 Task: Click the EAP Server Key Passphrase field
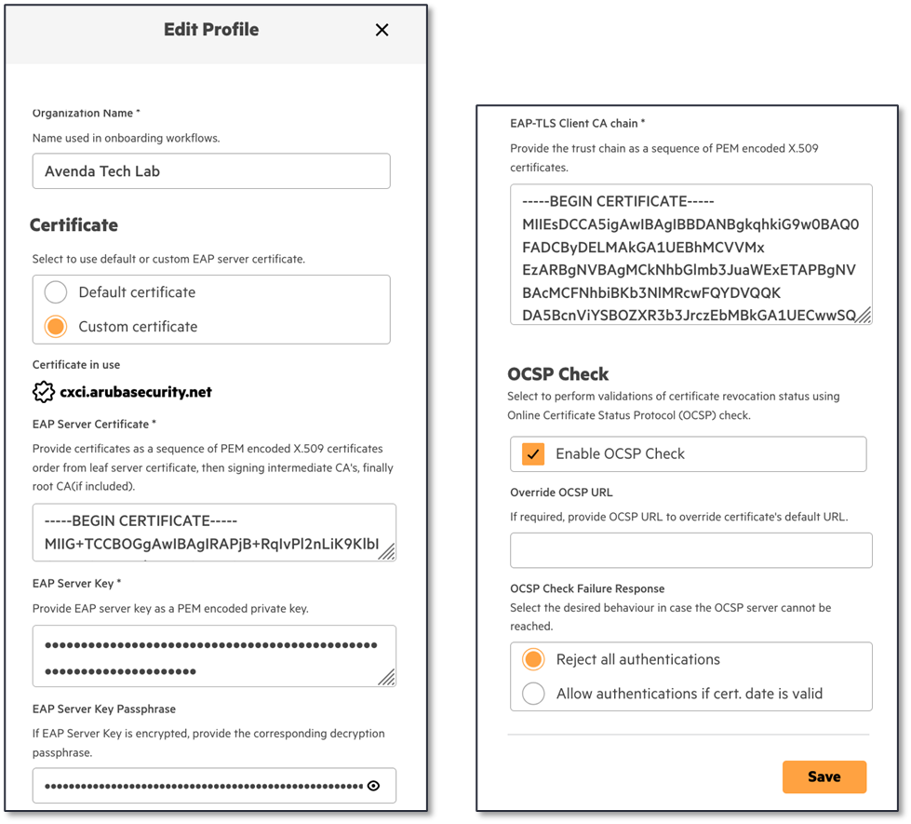pyautogui.click(x=200, y=786)
